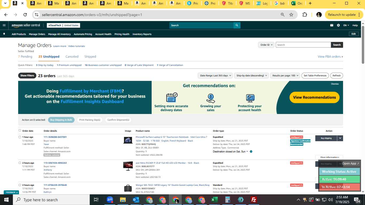Open Zoom from the taskbar
This screenshot has width=365, height=205.
click(110, 200)
